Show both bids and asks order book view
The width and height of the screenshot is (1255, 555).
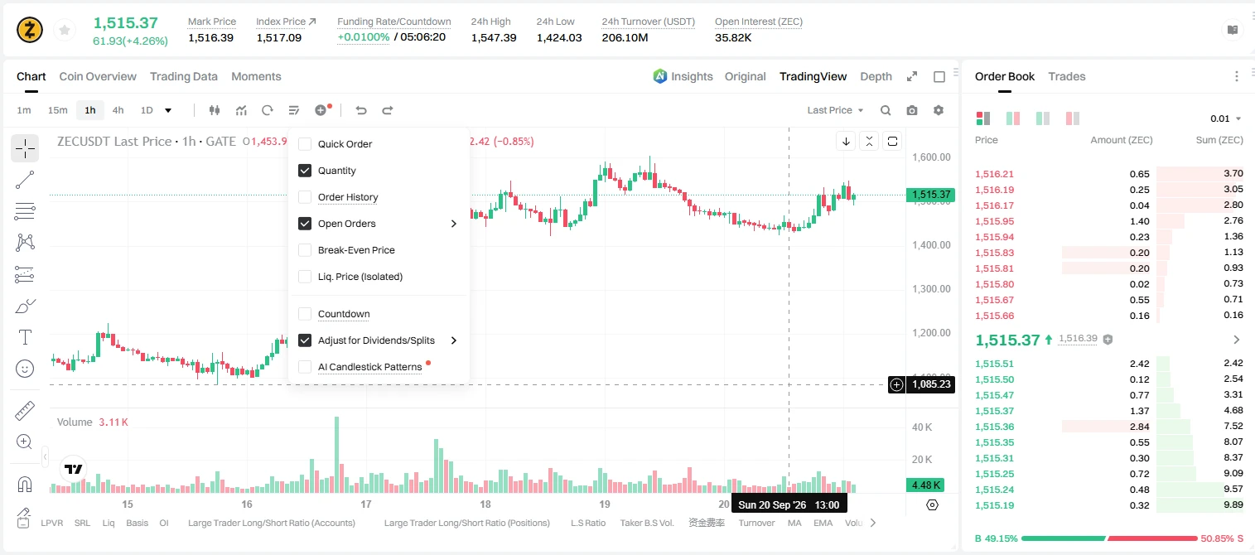[x=983, y=118]
